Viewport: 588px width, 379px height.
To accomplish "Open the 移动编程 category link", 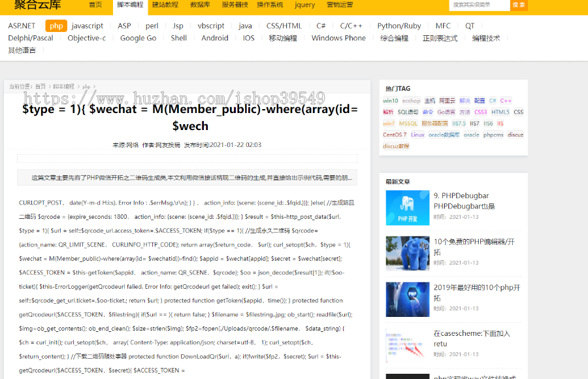I will 283,38.
